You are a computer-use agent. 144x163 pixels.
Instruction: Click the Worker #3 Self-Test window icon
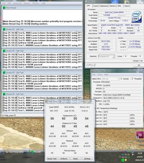tap(4, 72)
